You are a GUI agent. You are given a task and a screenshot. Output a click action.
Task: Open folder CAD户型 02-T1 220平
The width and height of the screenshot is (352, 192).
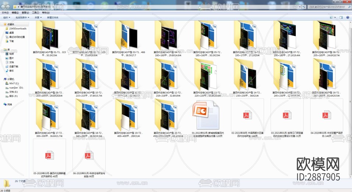(x=89, y=38)
